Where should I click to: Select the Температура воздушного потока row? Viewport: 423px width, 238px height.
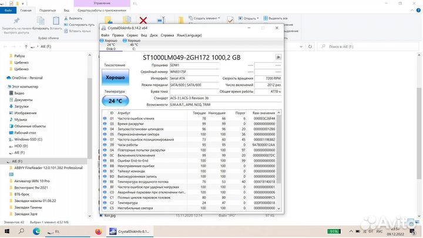tap(189, 182)
